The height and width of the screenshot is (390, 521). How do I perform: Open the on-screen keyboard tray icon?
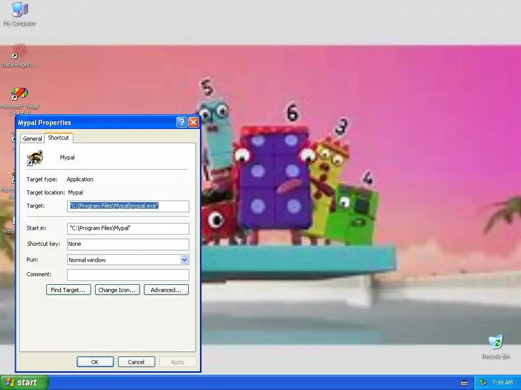click(464, 383)
